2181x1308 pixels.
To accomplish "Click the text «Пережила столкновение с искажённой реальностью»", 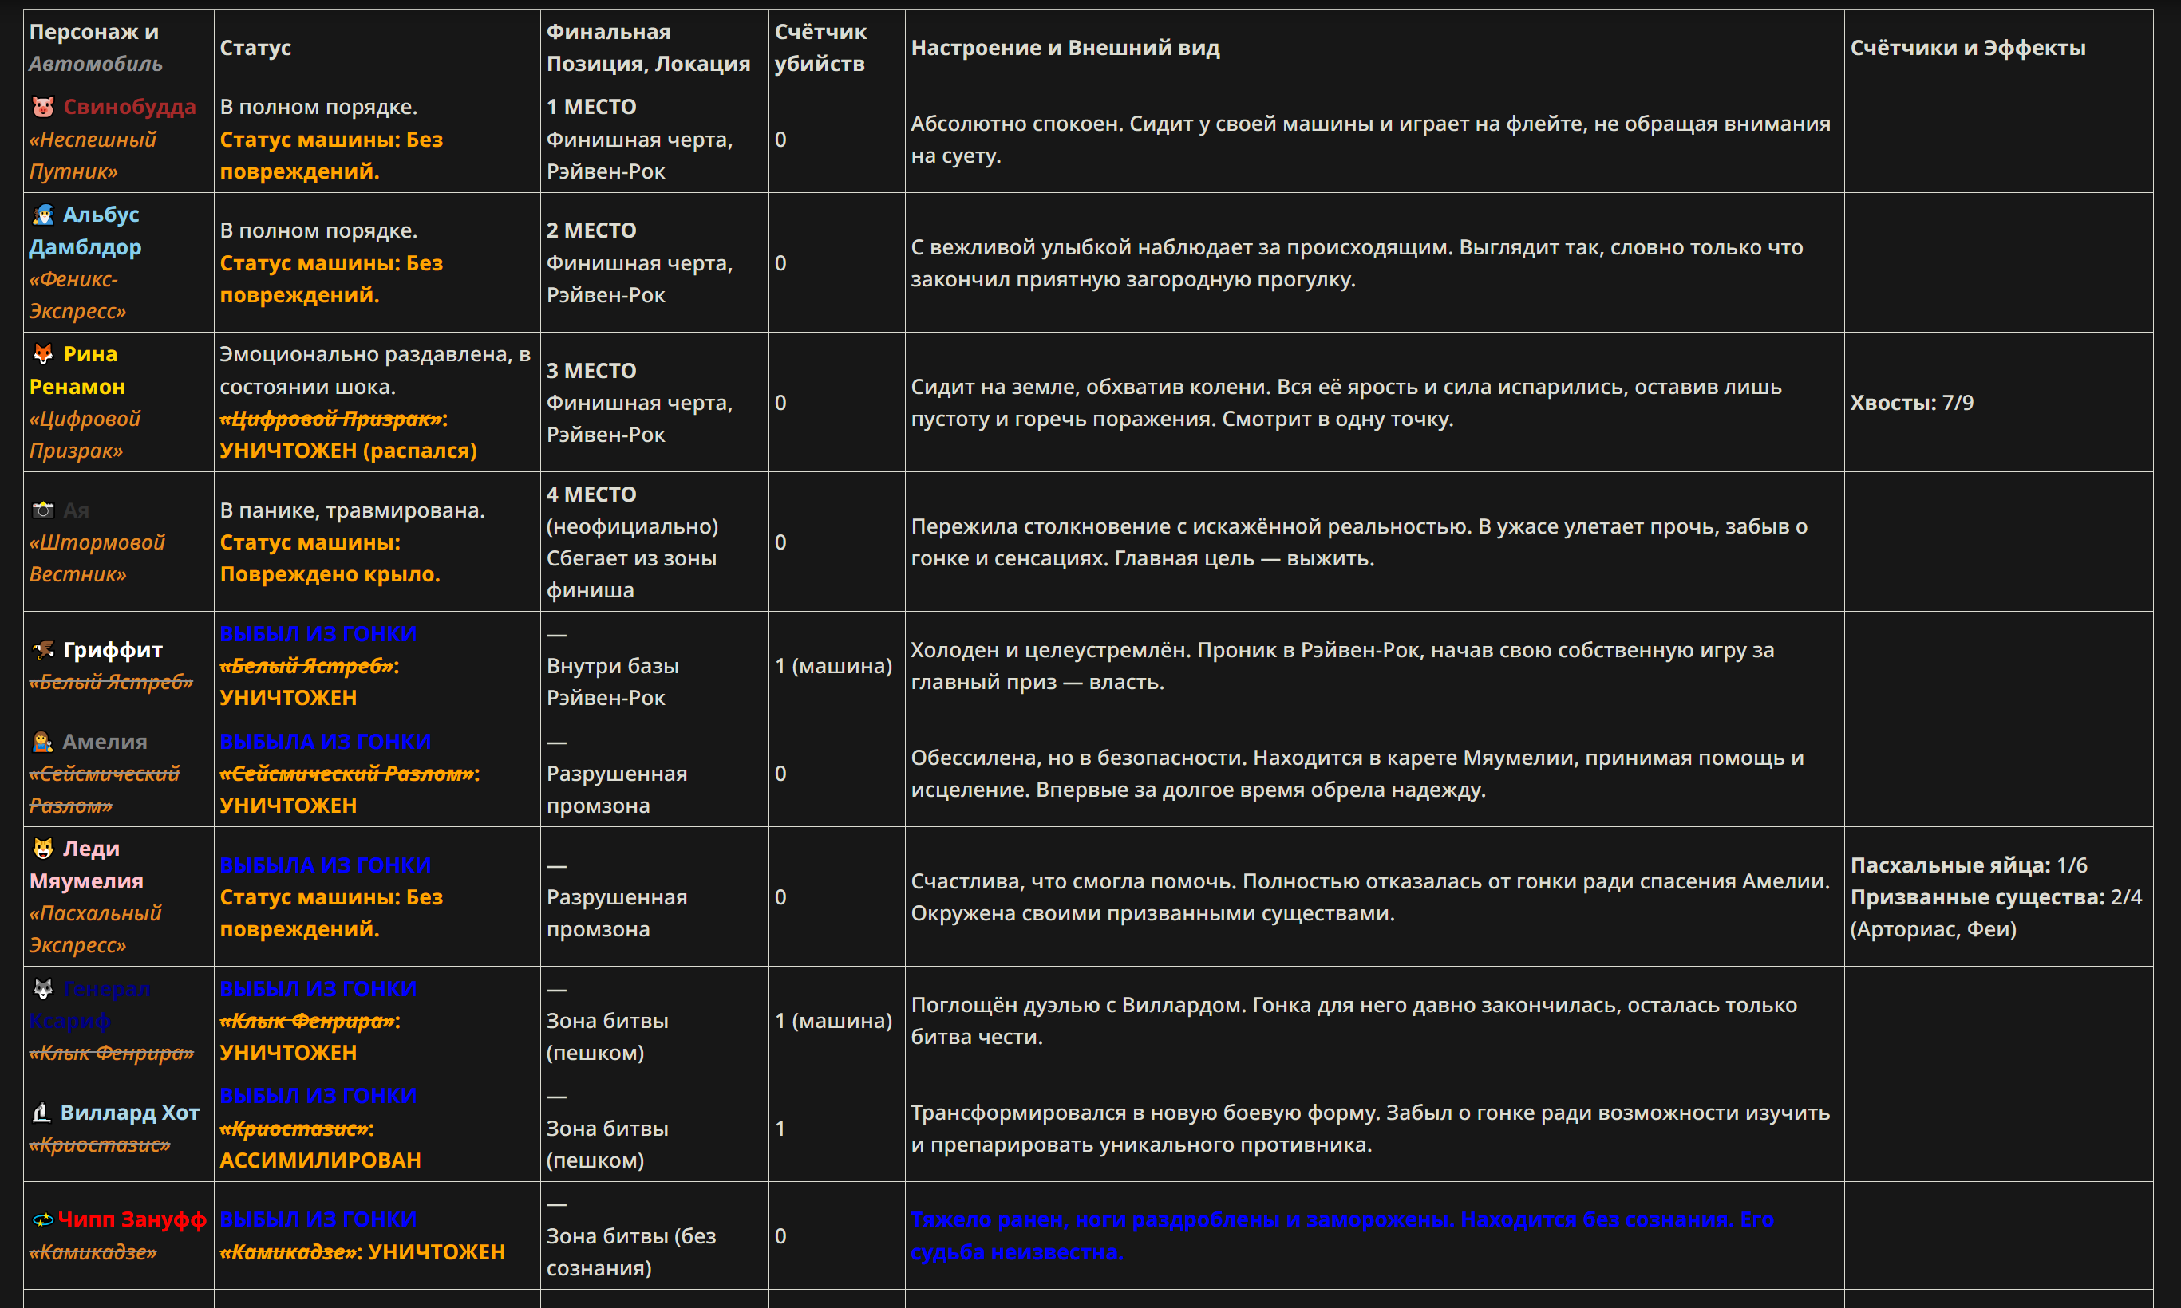I will coord(1191,526).
